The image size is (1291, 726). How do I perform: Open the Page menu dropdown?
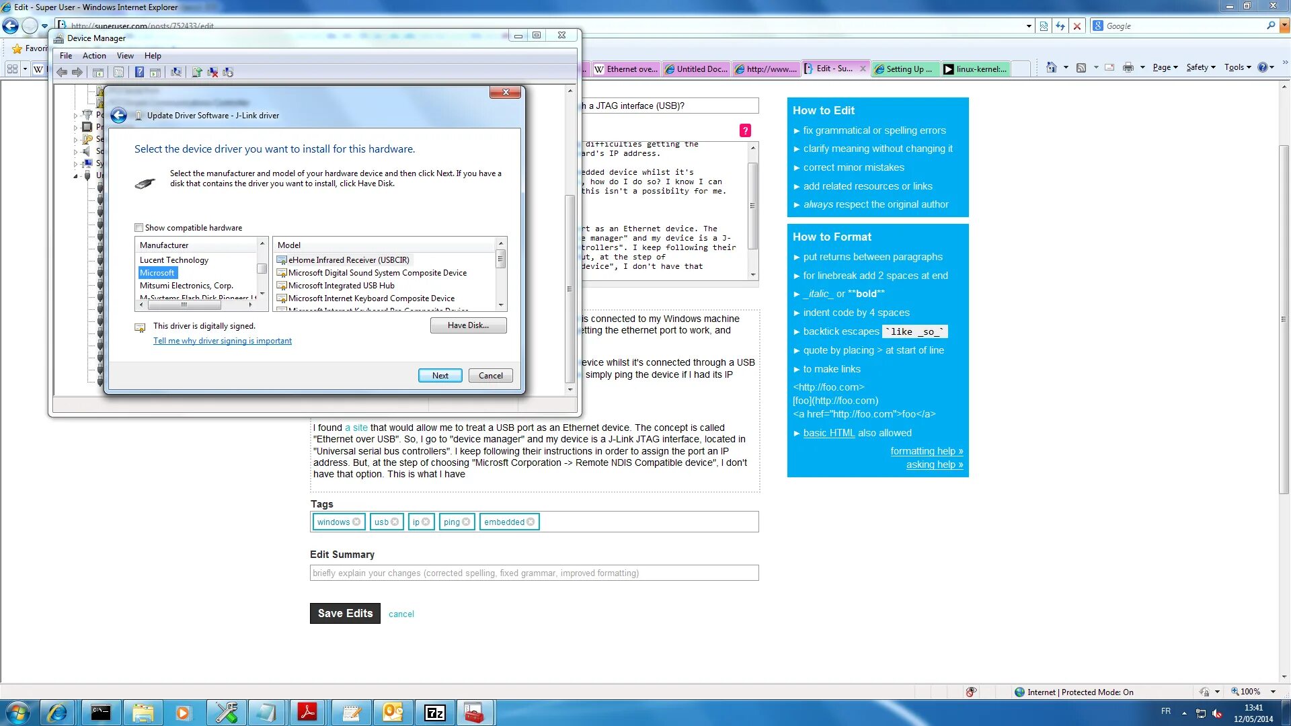click(1165, 67)
